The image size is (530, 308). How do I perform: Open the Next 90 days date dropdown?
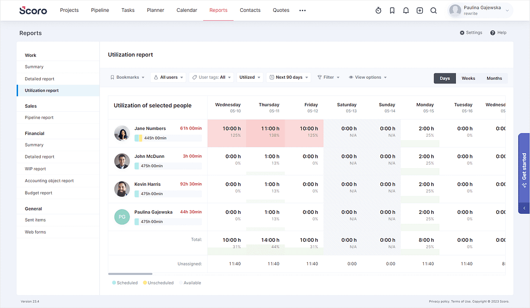pos(289,78)
